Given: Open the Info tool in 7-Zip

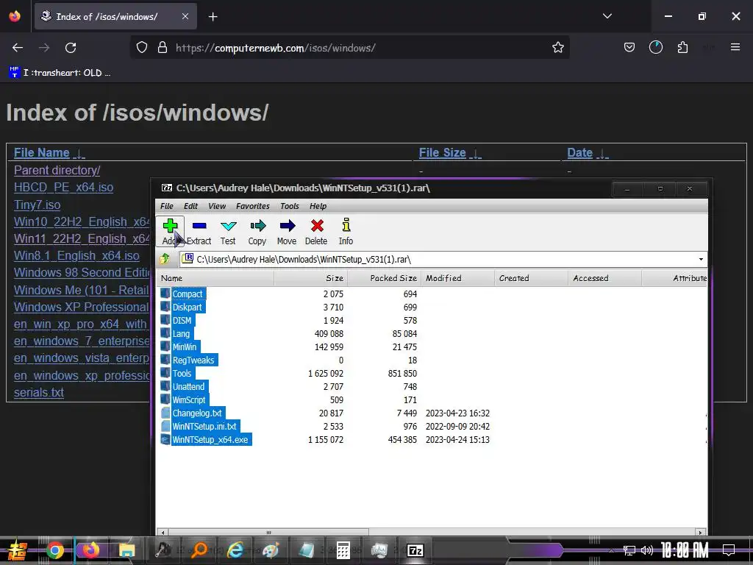Looking at the screenshot, I should (346, 231).
